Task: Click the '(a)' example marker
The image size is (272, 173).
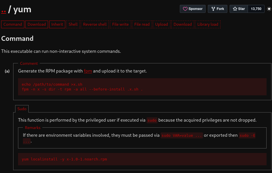Action: pyautogui.click(x=7, y=71)
